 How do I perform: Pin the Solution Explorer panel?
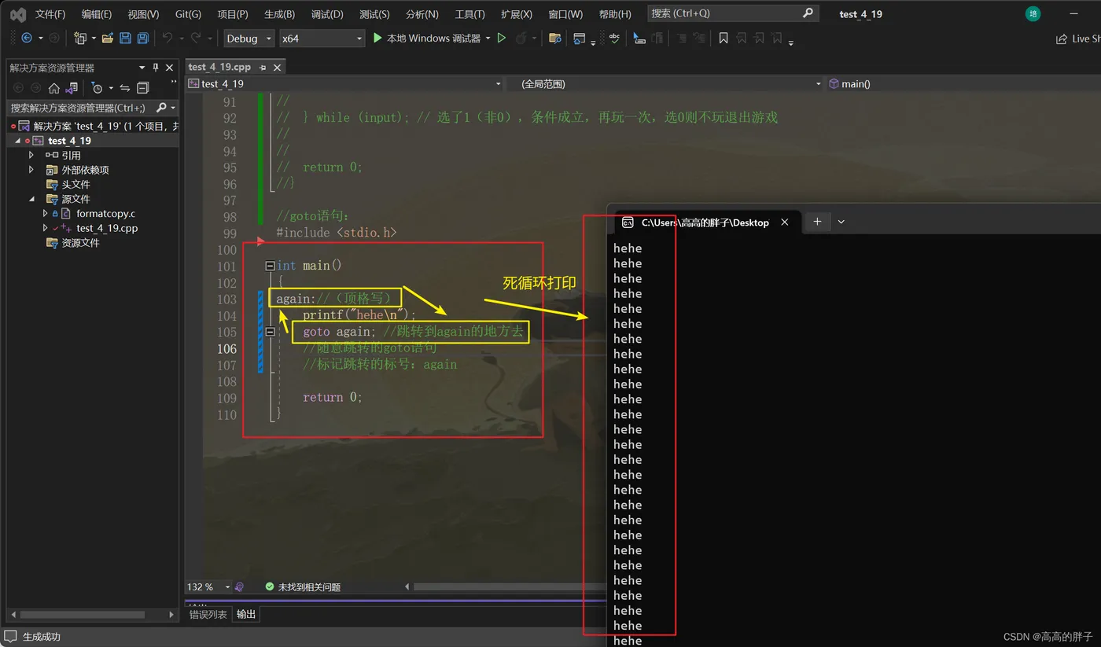[x=156, y=68]
